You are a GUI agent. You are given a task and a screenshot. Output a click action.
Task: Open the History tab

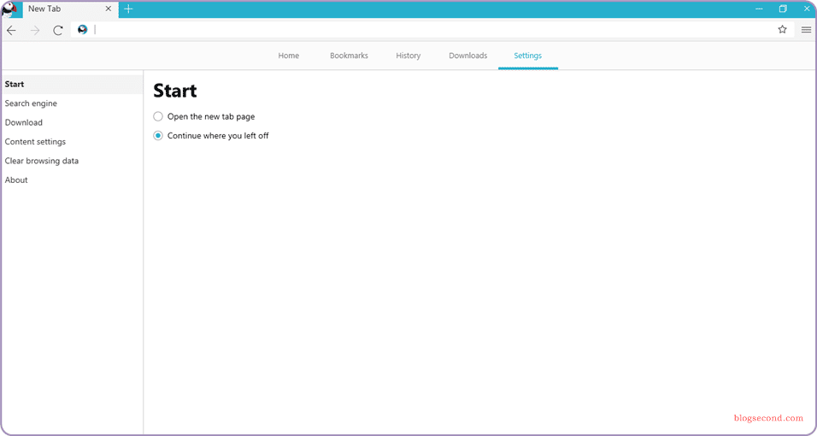pyautogui.click(x=408, y=56)
